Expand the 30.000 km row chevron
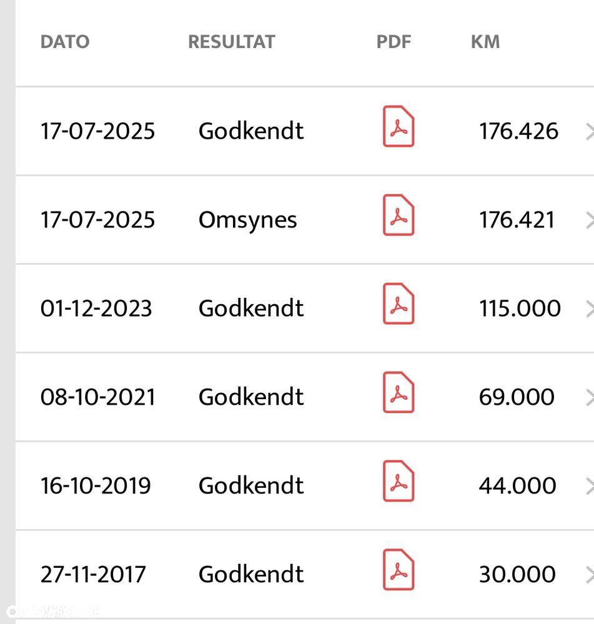The image size is (594, 624). click(589, 575)
